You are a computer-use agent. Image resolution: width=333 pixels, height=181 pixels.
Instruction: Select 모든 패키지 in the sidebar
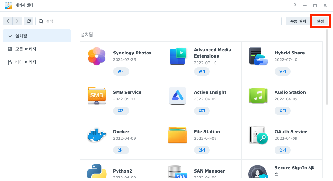pos(37,49)
